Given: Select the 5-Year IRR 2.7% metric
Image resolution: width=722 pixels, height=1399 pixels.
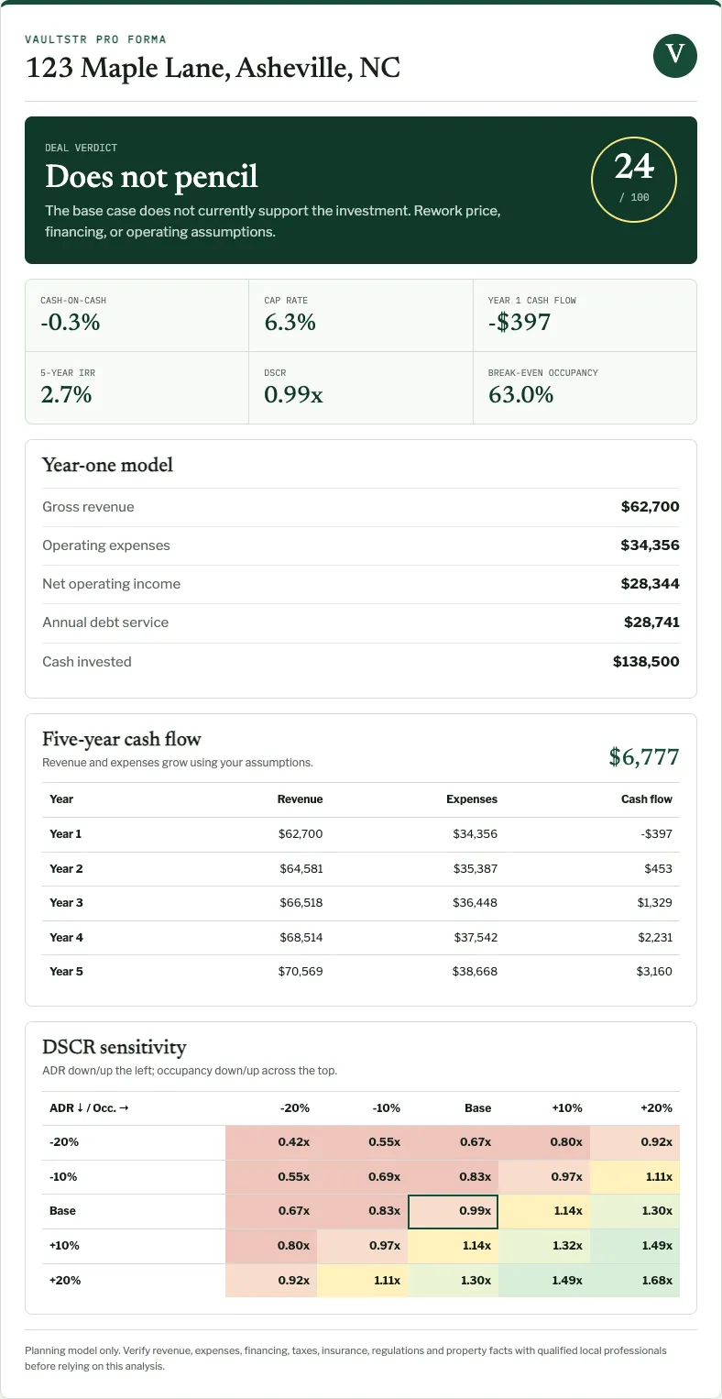Looking at the screenshot, I should [137, 388].
